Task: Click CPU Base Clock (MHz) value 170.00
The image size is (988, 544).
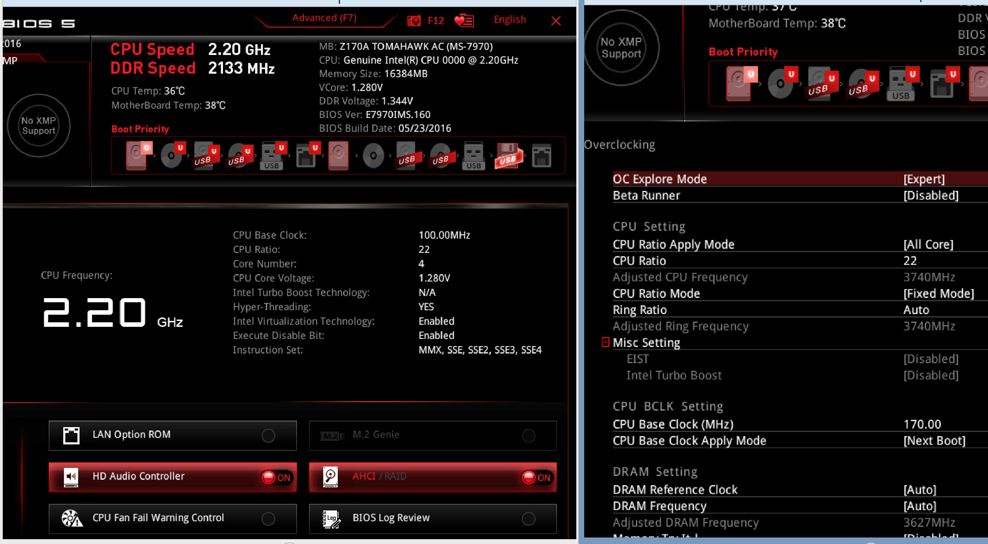Action: coord(922,424)
